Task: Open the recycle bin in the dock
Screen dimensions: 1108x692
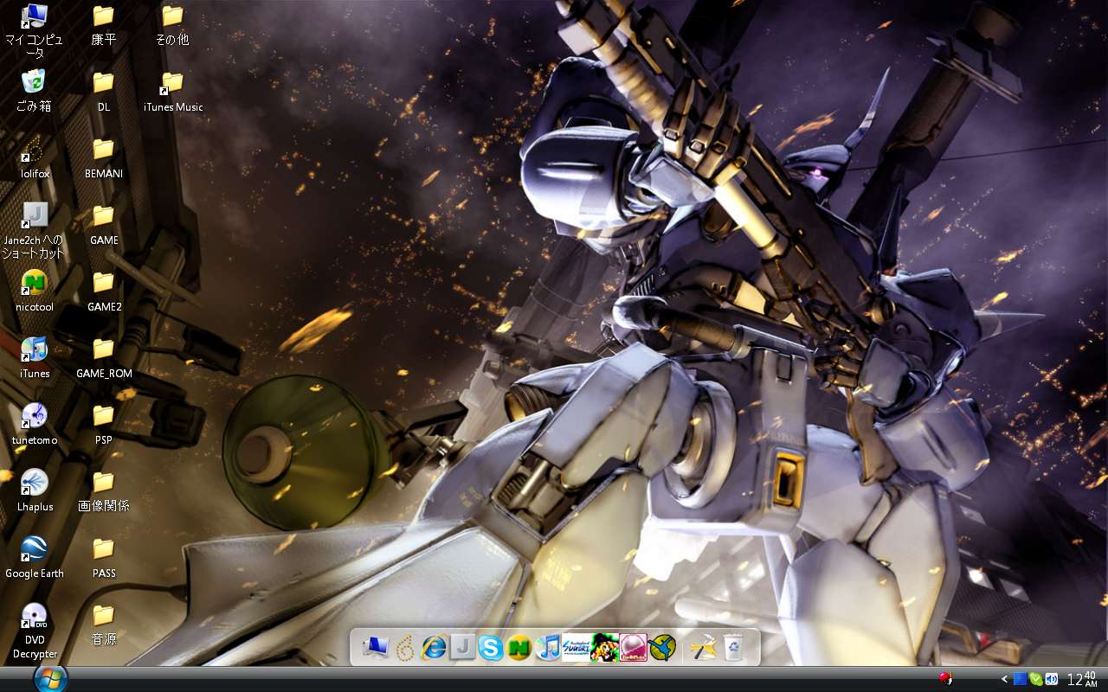Action: click(733, 647)
